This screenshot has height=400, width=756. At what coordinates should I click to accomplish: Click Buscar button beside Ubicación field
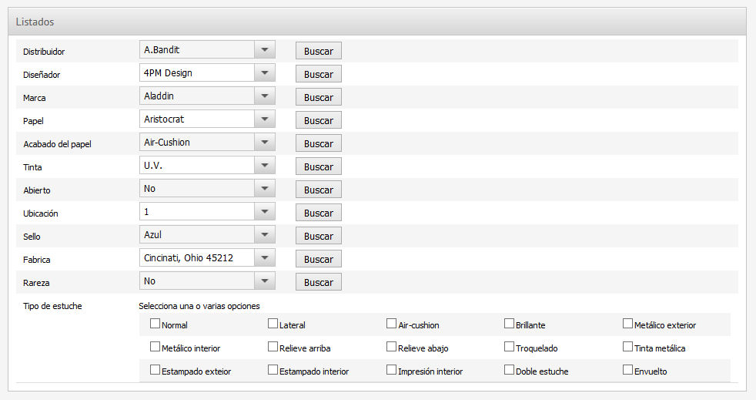click(318, 213)
